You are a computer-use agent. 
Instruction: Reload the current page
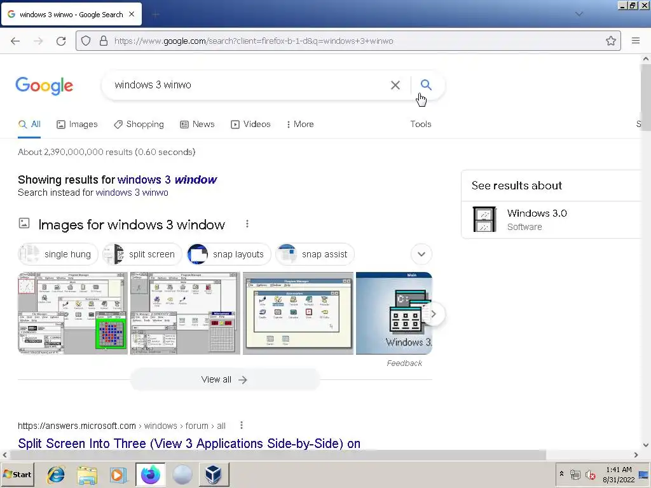pyautogui.click(x=61, y=41)
